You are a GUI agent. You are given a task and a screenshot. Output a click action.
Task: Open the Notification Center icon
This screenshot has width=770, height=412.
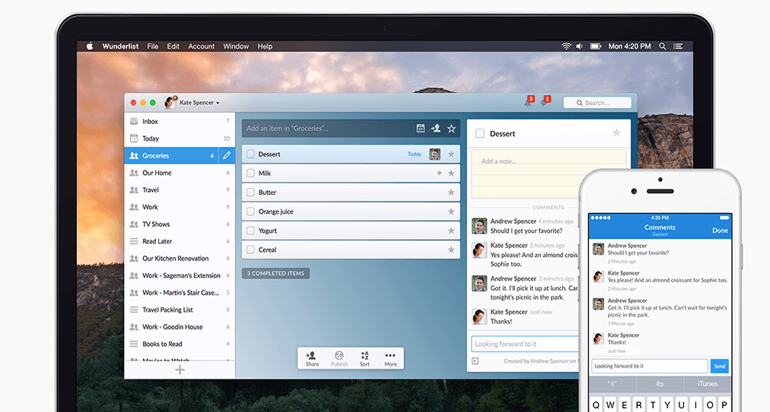(678, 46)
